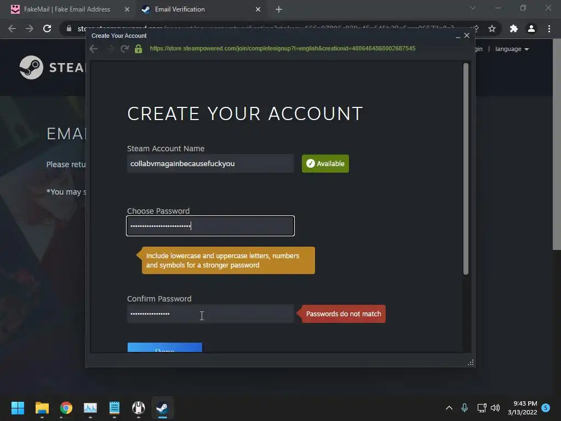Viewport: 561px width, 421px height.
Task: Minimize the Create Your Account popup
Action: [457, 36]
